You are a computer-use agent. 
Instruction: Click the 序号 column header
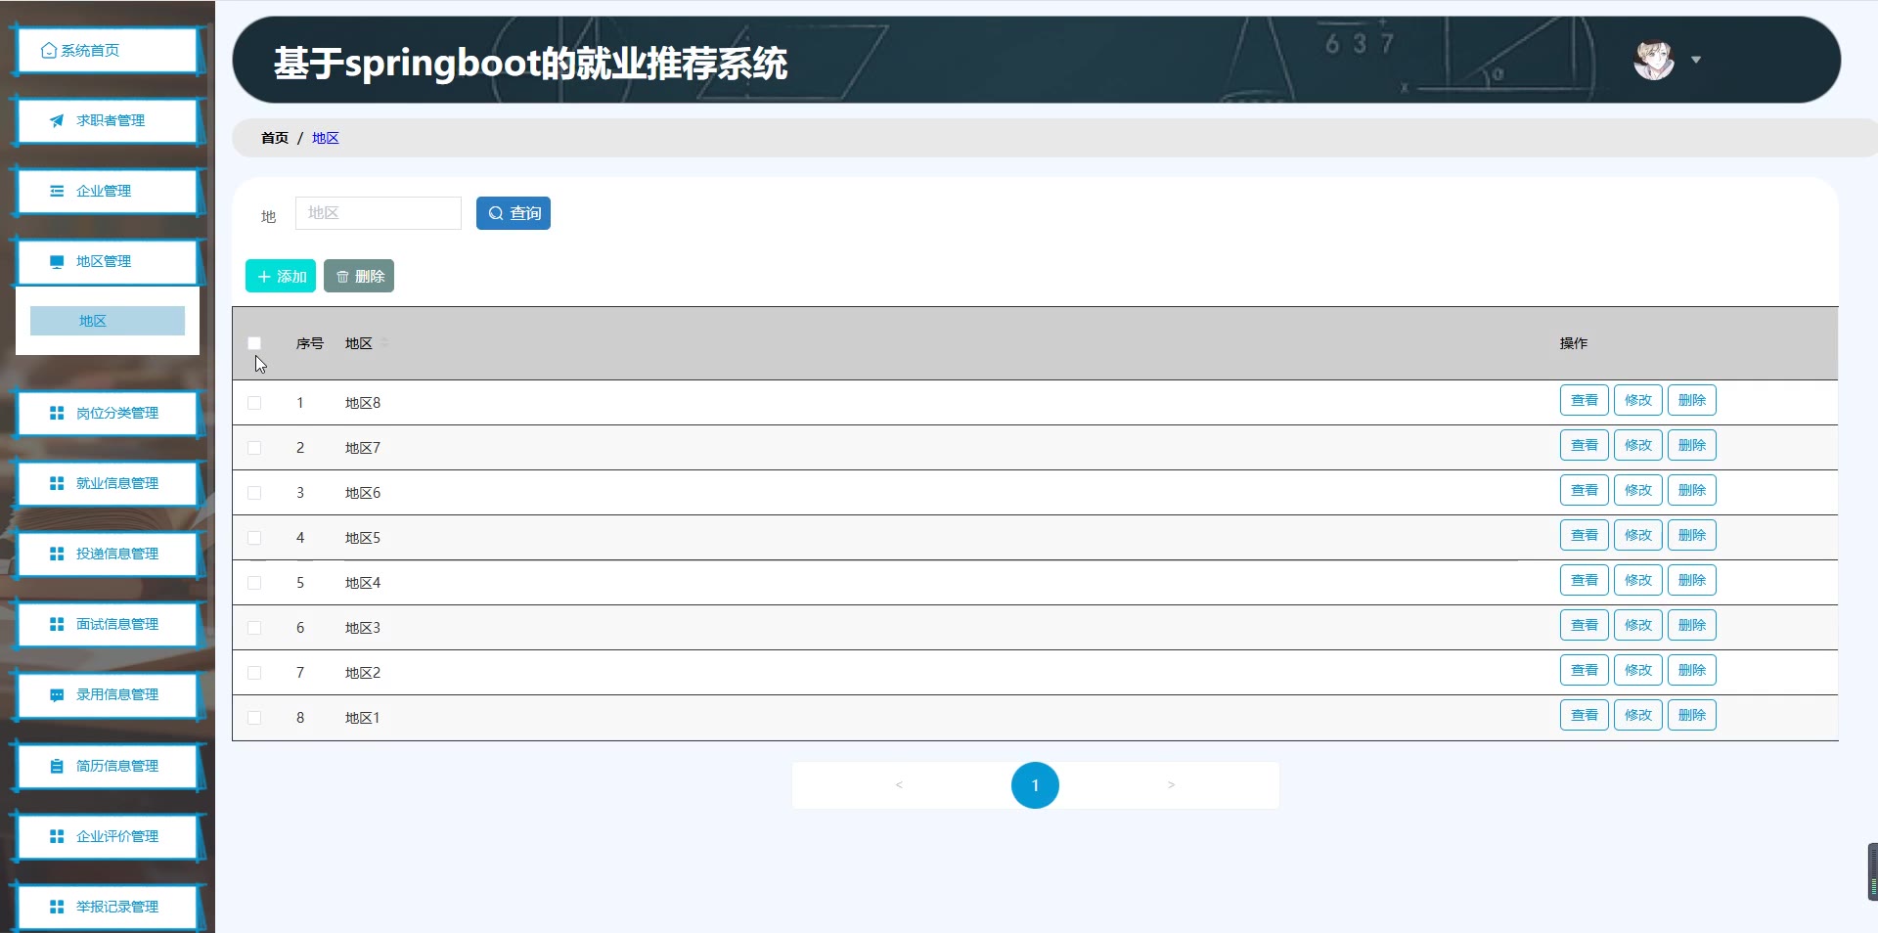(x=310, y=343)
